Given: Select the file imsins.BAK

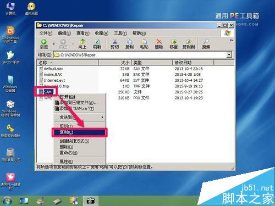Looking at the screenshot, I should [x=51, y=75].
